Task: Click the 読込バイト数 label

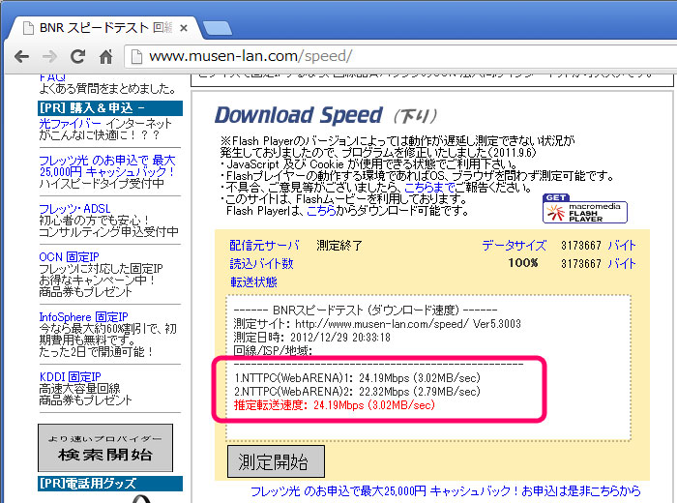Action: pos(262,263)
